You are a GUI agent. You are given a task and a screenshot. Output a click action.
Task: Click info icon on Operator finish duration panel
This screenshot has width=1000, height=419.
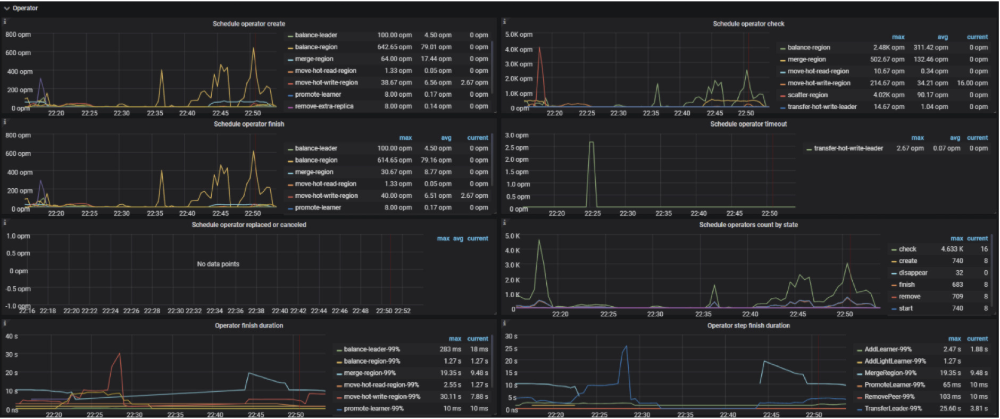coord(5,323)
